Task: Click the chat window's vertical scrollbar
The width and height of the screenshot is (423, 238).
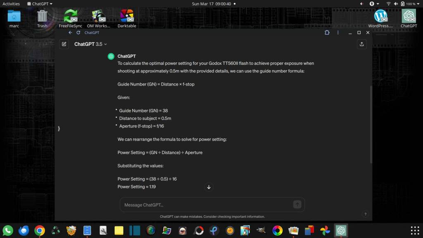Action: (x=371, y=124)
